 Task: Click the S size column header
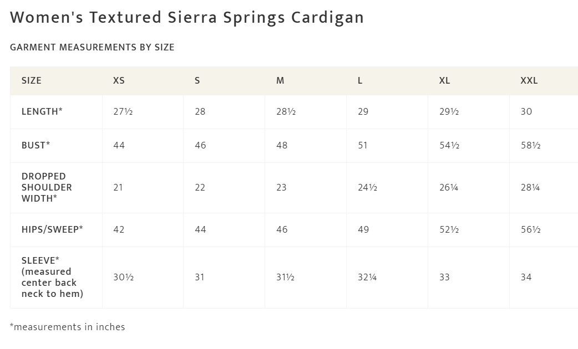197,81
